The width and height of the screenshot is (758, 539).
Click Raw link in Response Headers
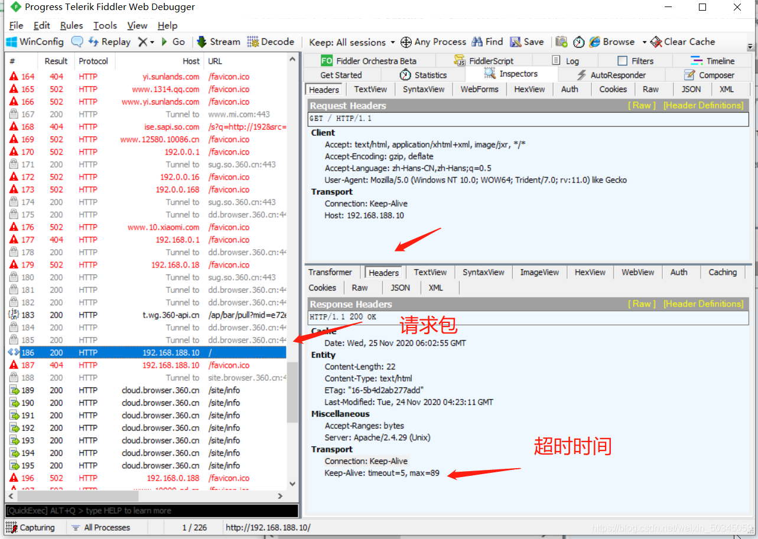[642, 303]
